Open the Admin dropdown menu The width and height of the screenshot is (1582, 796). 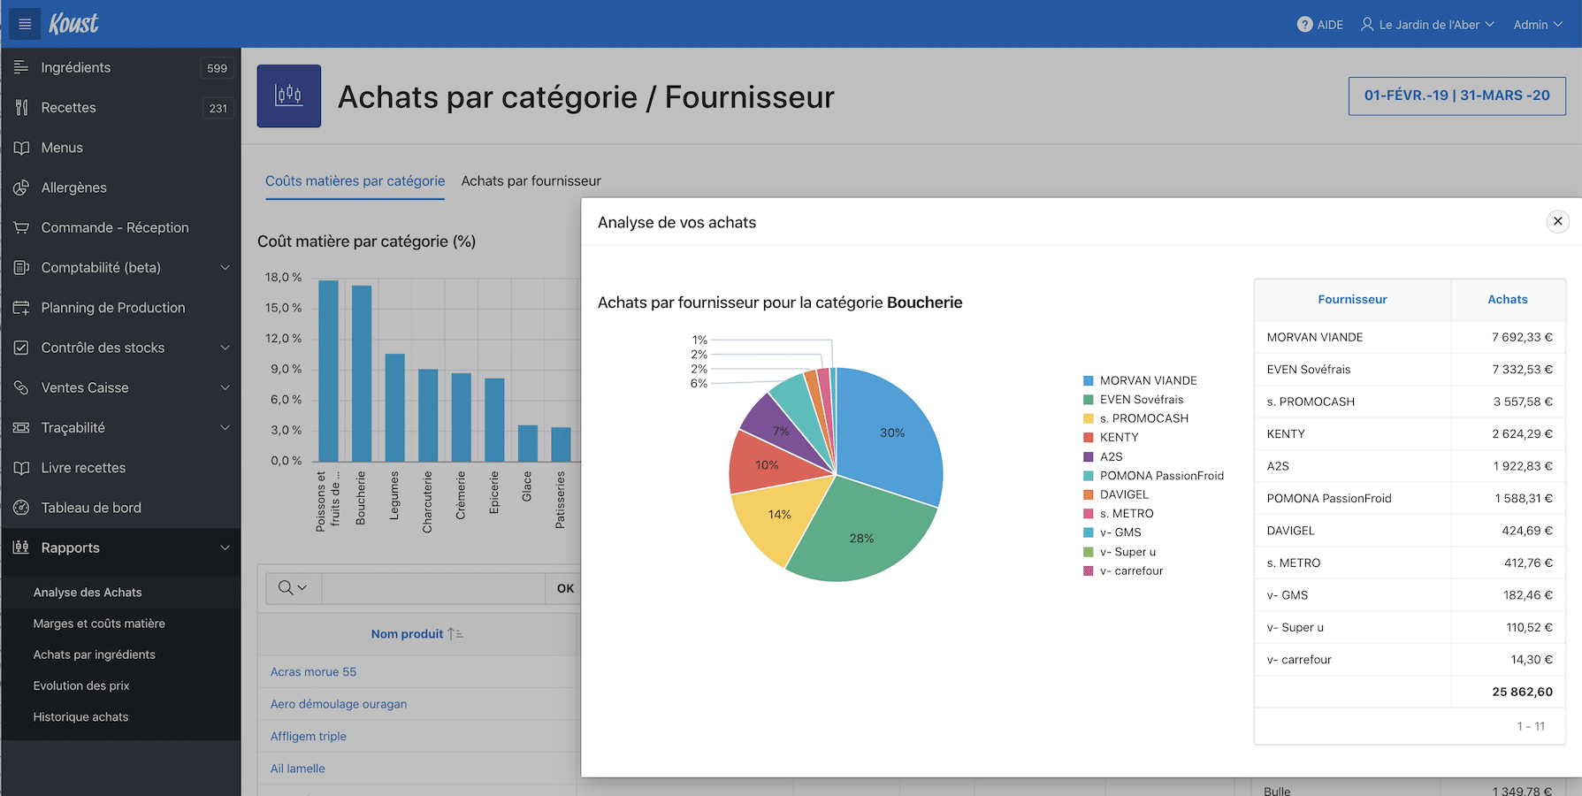pos(1537,24)
